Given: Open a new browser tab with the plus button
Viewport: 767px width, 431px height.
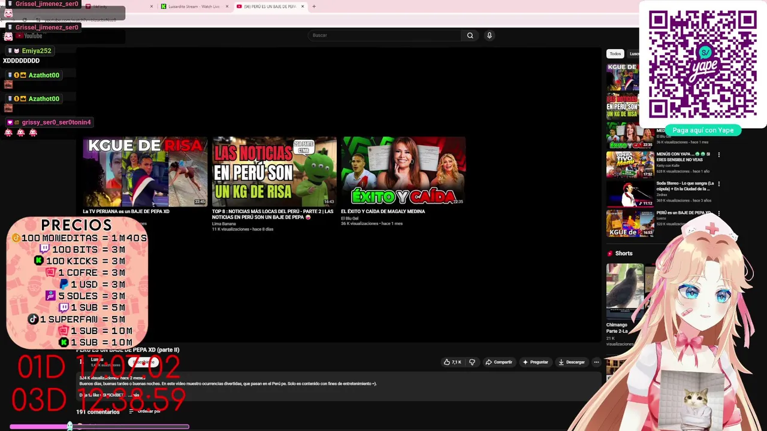Looking at the screenshot, I should pyautogui.click(x=313, y=7).
